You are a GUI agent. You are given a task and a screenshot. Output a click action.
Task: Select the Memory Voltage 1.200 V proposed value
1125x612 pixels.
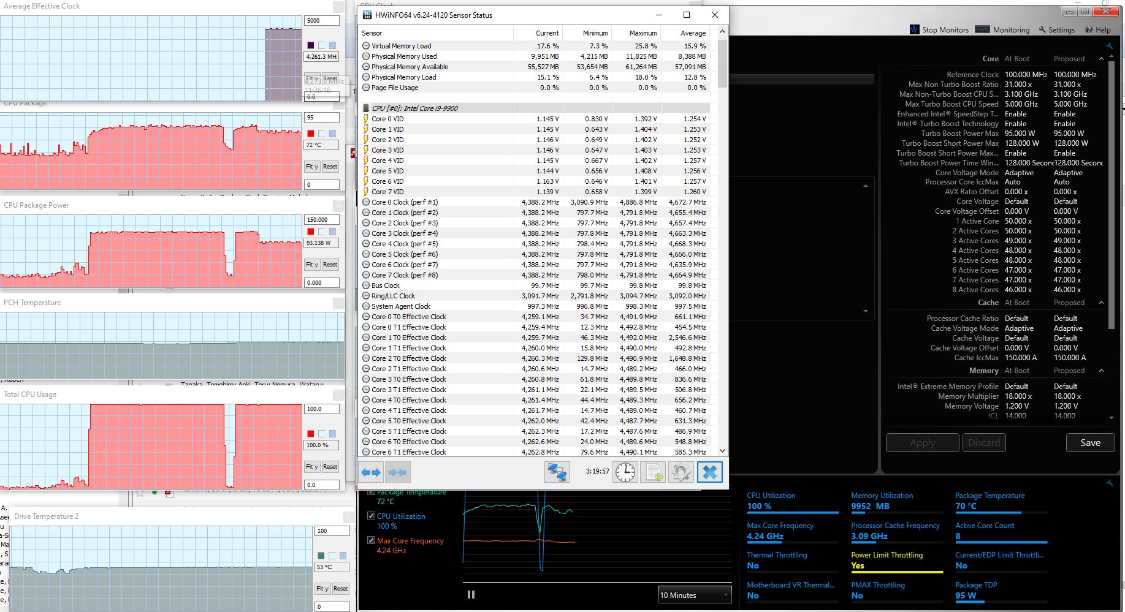[1066, 406]
